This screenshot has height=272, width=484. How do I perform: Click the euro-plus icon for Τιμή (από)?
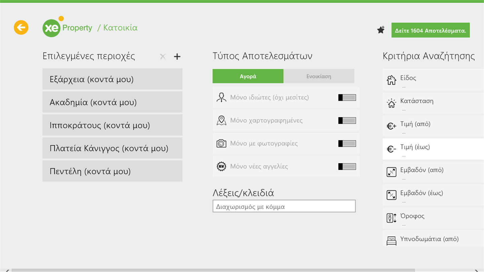pos(391,126)
